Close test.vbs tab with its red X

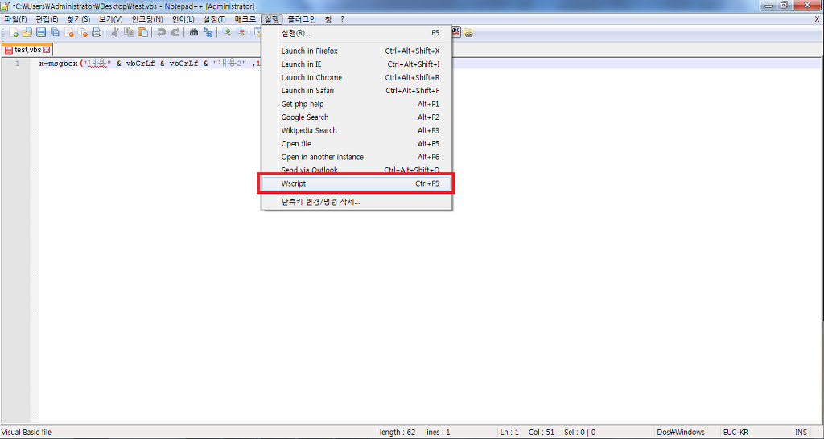(46, 50)
